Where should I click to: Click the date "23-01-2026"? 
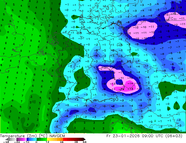[x=126, y=136]
